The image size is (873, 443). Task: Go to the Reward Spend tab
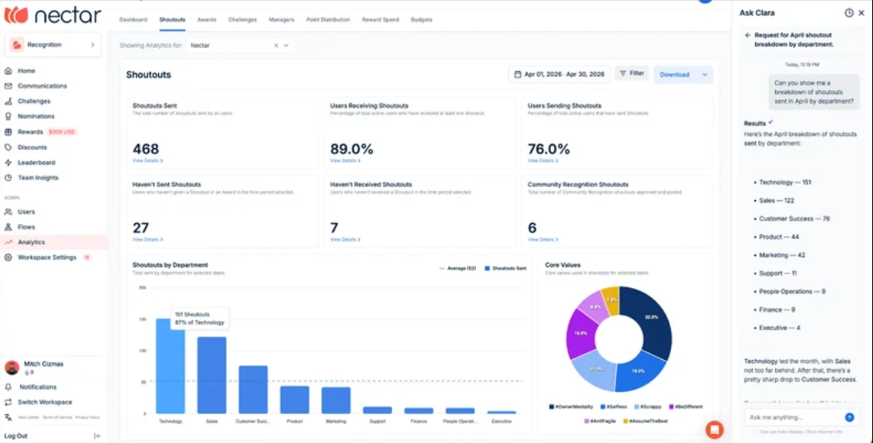pos(380,20)
